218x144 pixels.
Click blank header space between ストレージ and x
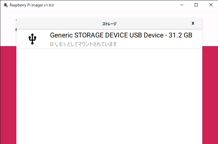coord(154,24)
